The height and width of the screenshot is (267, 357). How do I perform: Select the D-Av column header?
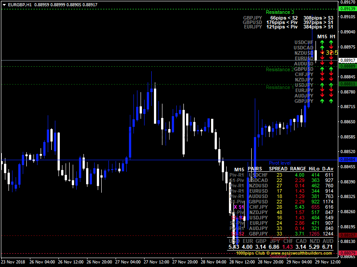point(329,169)
